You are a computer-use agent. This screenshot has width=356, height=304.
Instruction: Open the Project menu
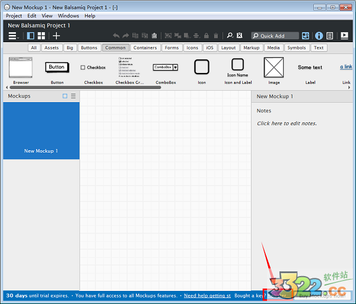(x=14, y=16)
